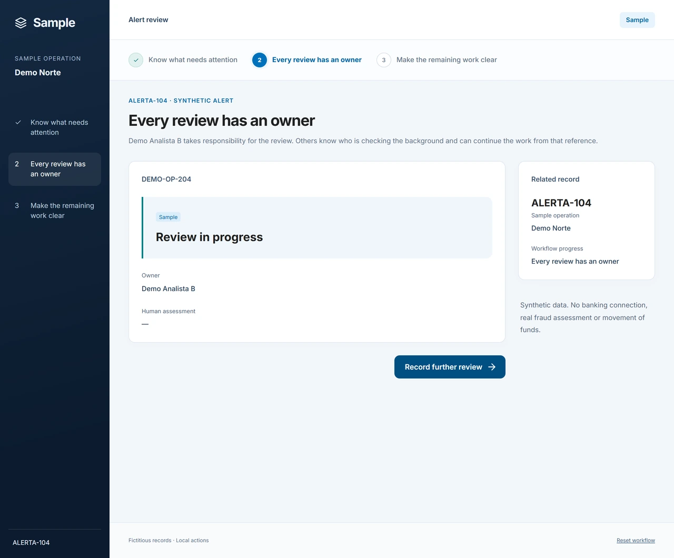Click the owner name Demo Analista B
Screen dimensions: 674x558
(168, 288)
